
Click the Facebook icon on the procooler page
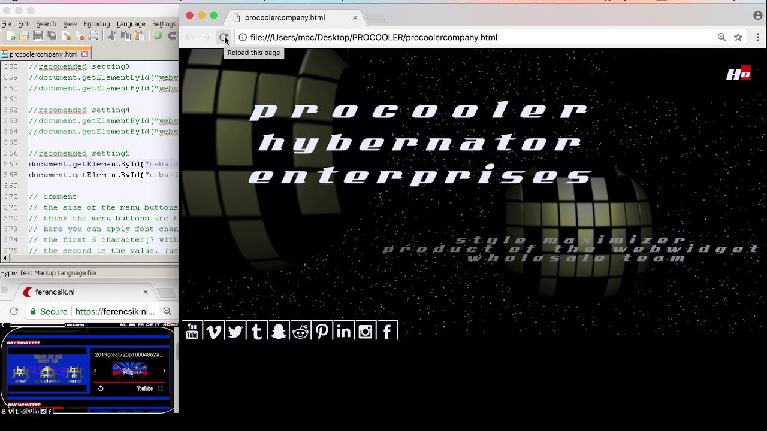click(387, 331)
